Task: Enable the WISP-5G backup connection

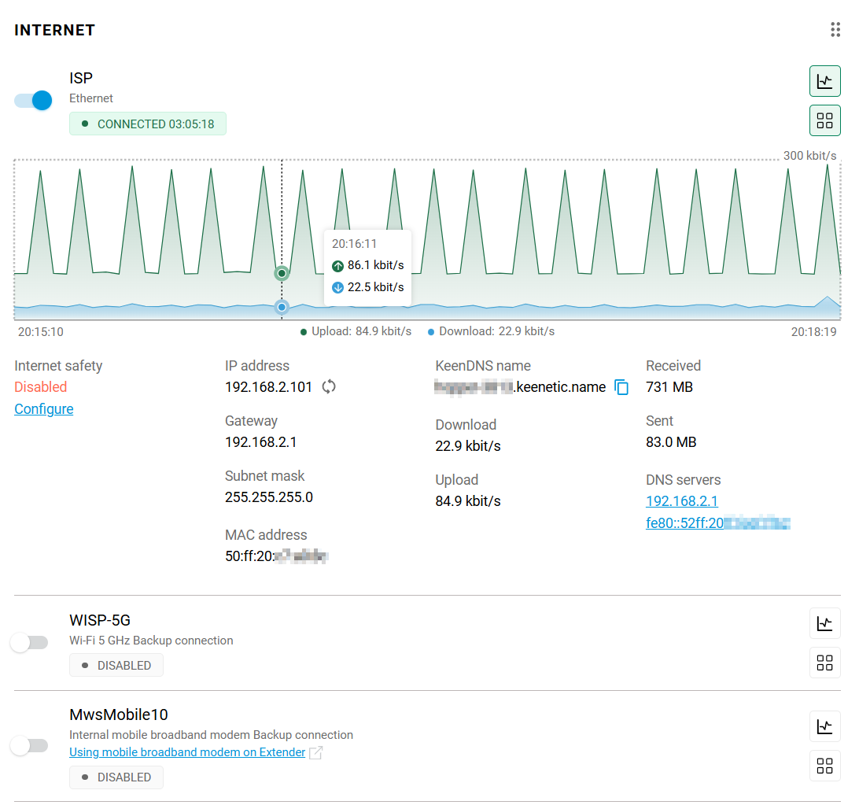Action: pyautogui.click(x=29, y=643)
